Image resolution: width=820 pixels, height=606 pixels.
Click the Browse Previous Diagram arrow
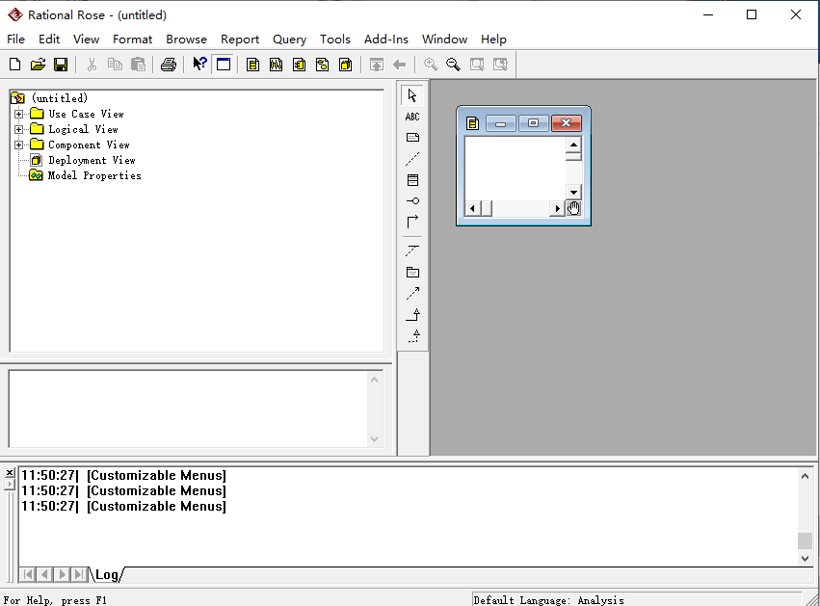click(400, 65)
